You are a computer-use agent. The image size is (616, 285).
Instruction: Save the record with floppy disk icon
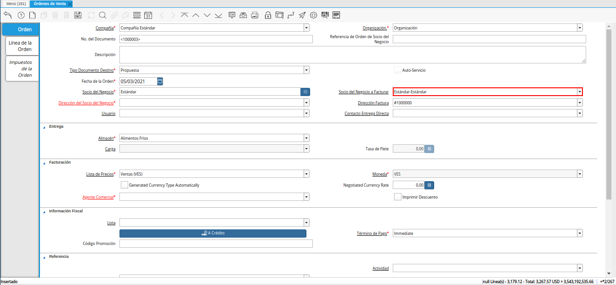[78, 15]
